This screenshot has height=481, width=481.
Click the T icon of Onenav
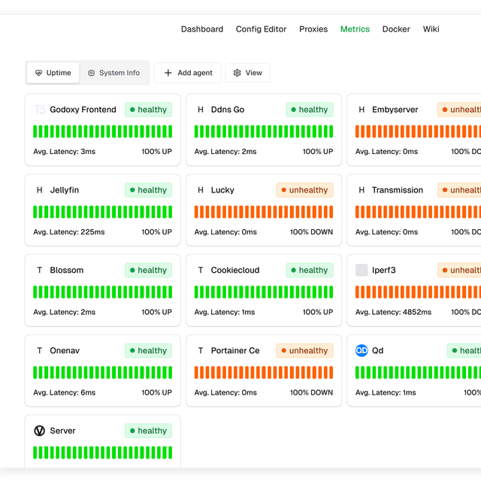(x=40, y=350)
